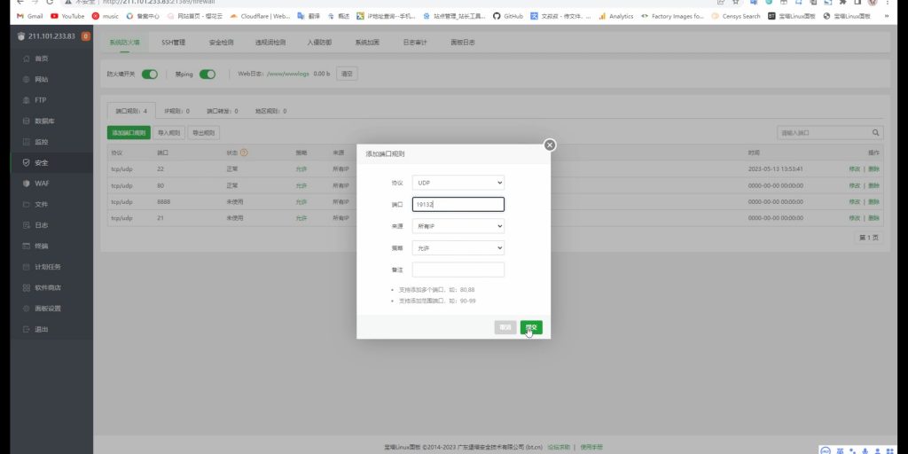Click the search magnifier icon in port search
The image size is (908, 454).
pyautogui.click(x=876, y=133)
